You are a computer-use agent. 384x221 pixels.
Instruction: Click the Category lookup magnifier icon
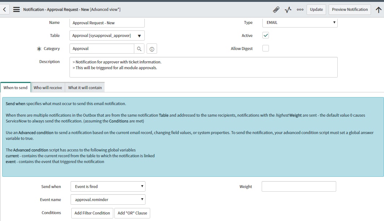(139, 49)
